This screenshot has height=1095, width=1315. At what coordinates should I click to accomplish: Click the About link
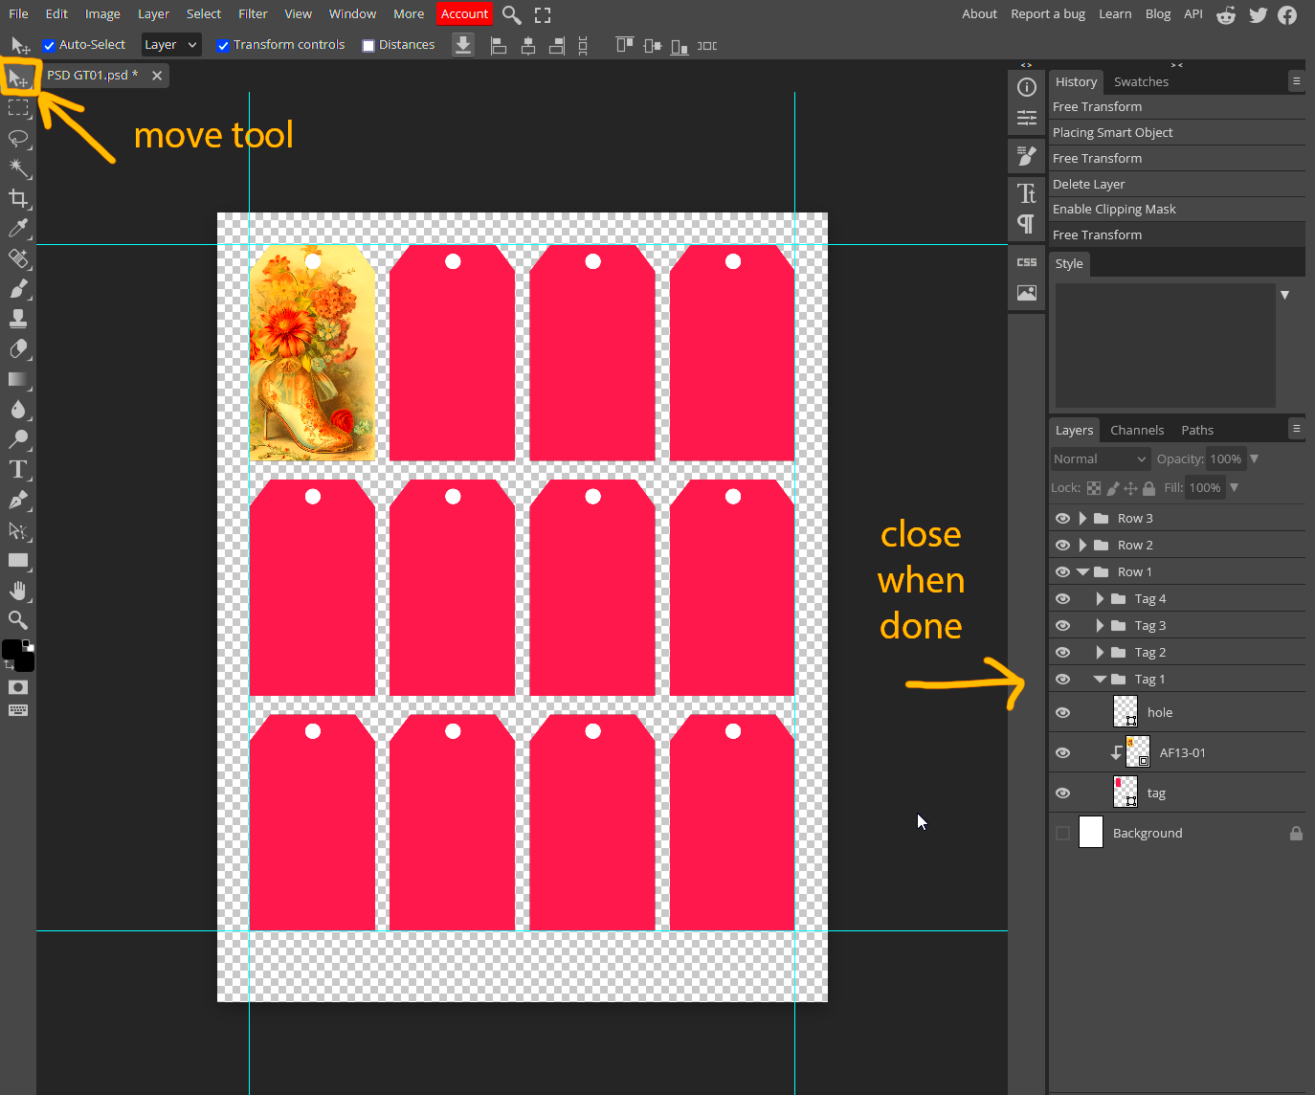(979, 14)
